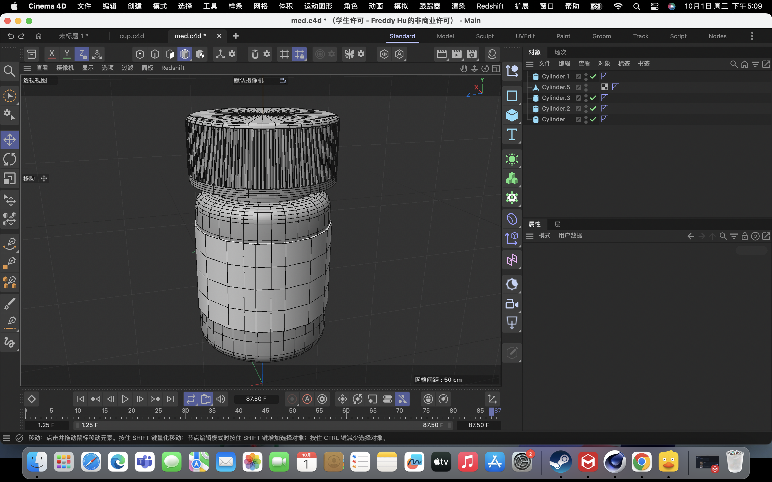Image resolution: width=772 pixels, height=482 pixels.
Task: Disable Cylinder.3 with its green checkmark
Action: (592, 98)
